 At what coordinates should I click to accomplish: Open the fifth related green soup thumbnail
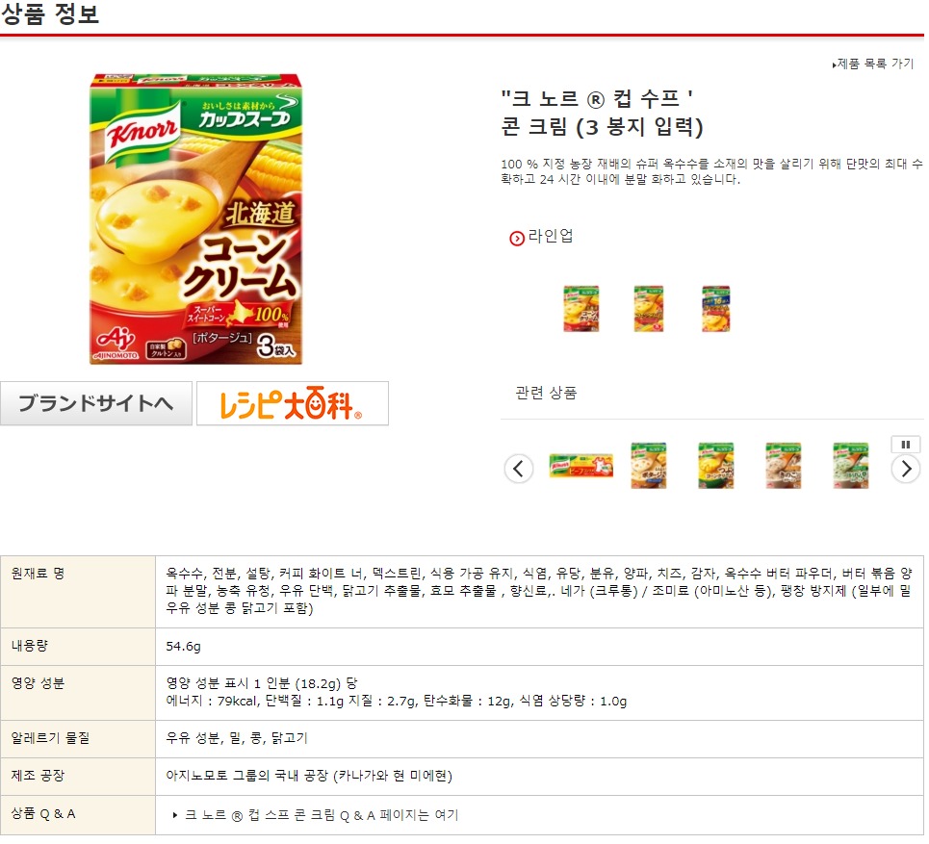851,468
